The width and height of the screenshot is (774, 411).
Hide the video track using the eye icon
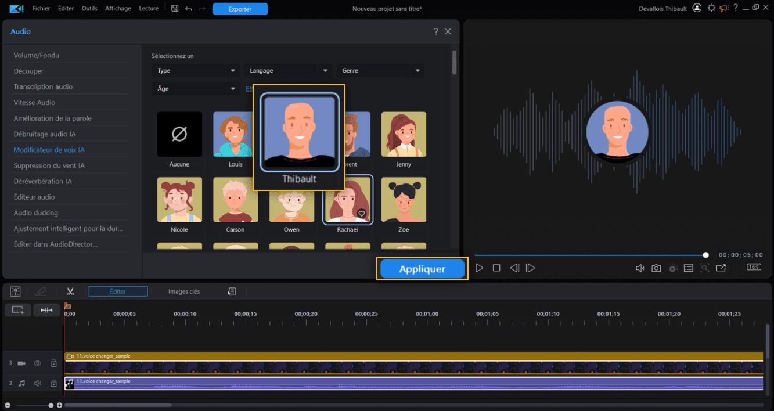[x=38, y=363]
